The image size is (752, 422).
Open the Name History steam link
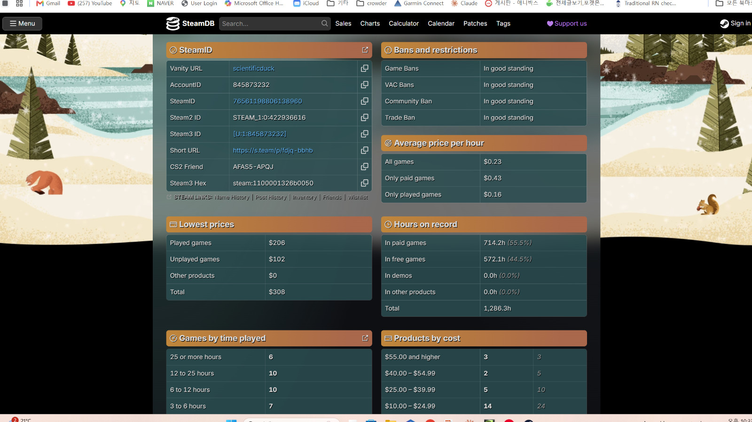coord(232,198)
